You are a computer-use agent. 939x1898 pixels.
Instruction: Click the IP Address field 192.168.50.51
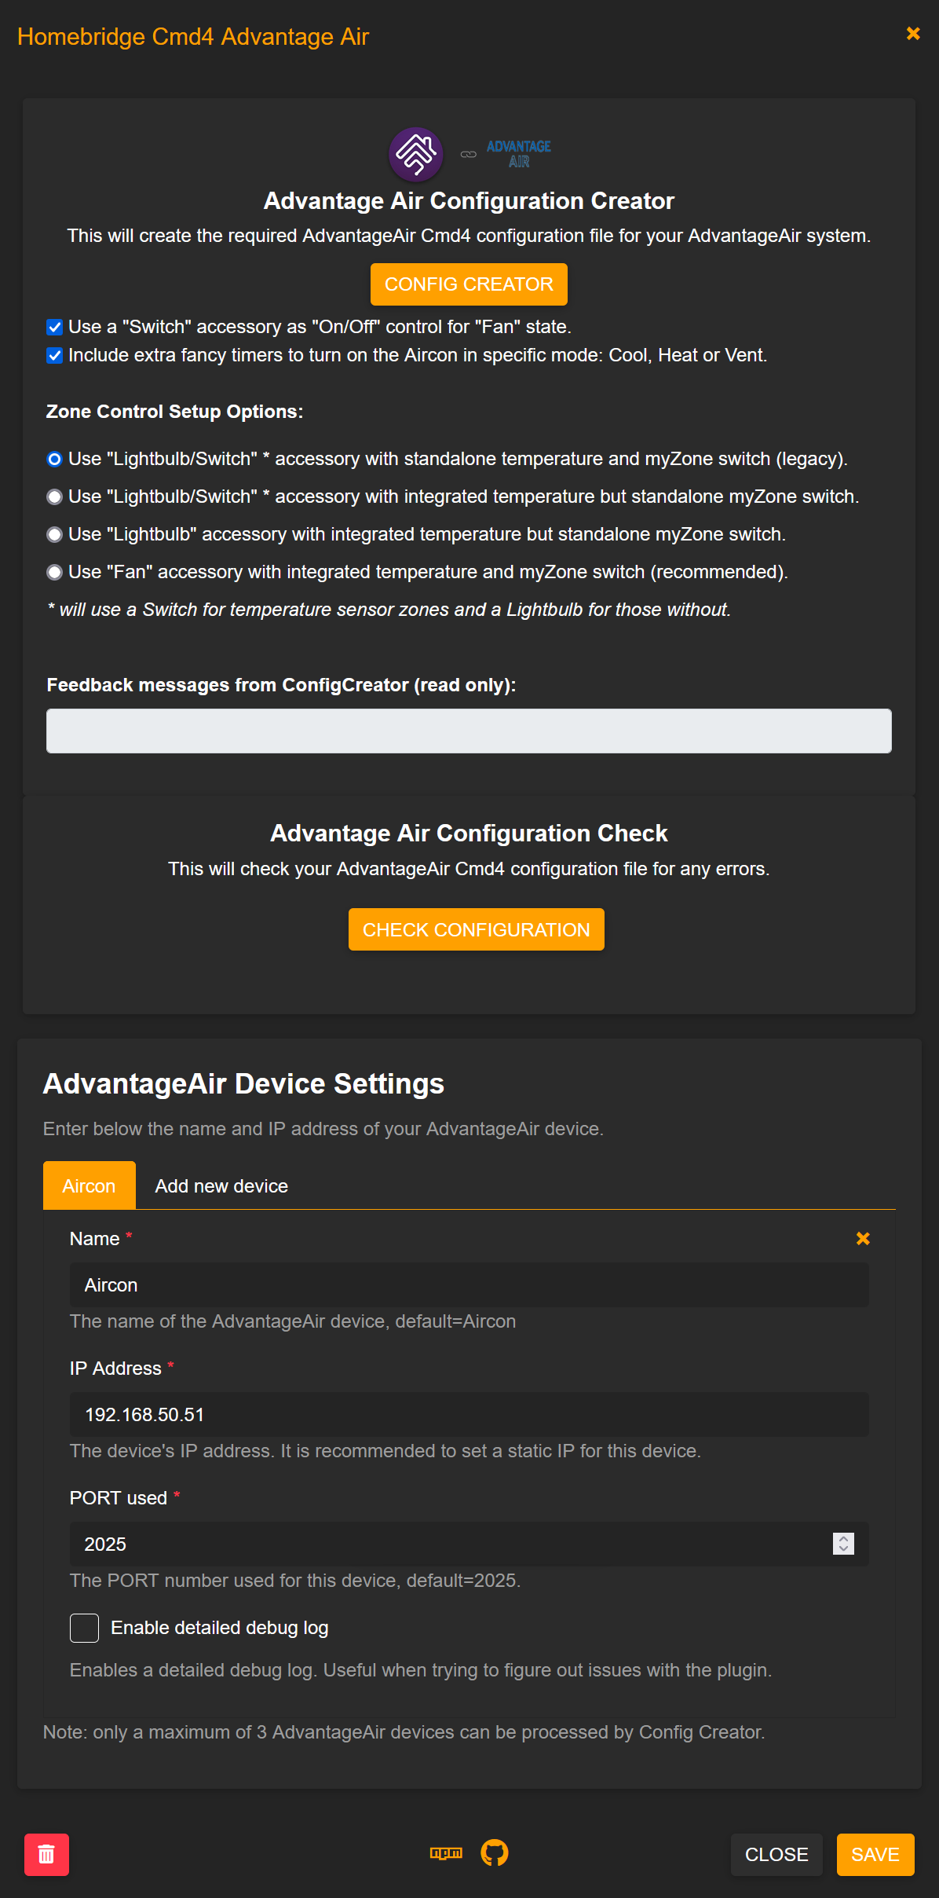click(x=469, y=1415)
